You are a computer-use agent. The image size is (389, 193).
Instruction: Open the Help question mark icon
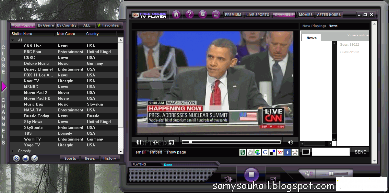(190, 14)
